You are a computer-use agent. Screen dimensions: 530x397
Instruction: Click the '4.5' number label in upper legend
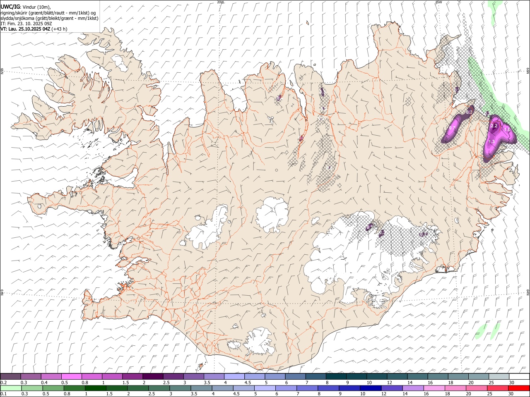point(248,383)
